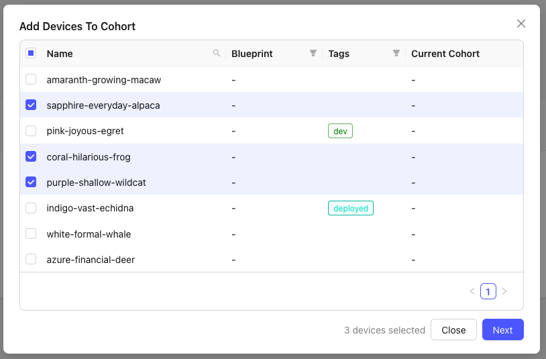Image resolution: width=546 pixels, height=359 pixels.
Task: Check the pink-joyous-egret checkbox
Action: click(x=31, y=131)
